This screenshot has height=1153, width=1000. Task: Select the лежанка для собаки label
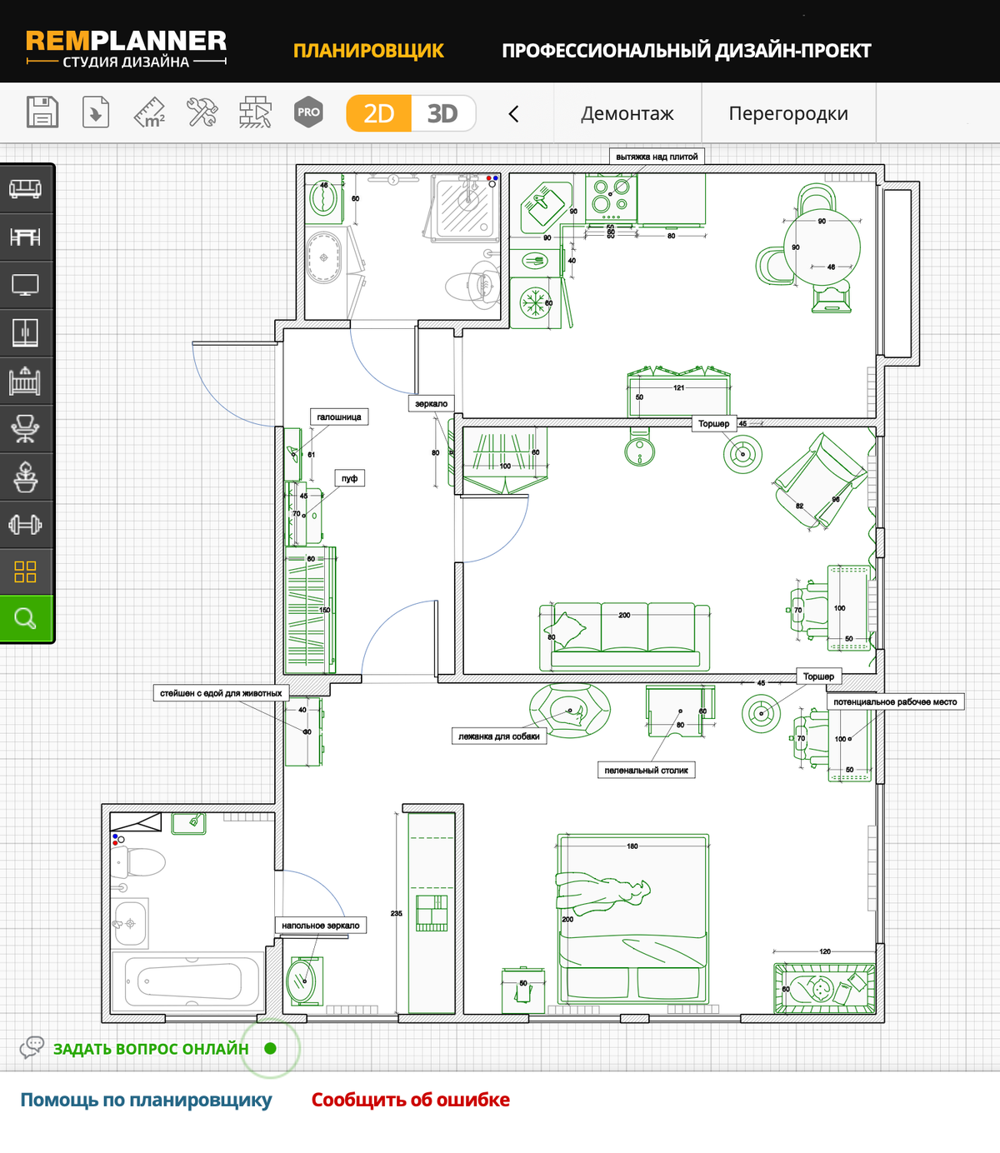(499, 736)
